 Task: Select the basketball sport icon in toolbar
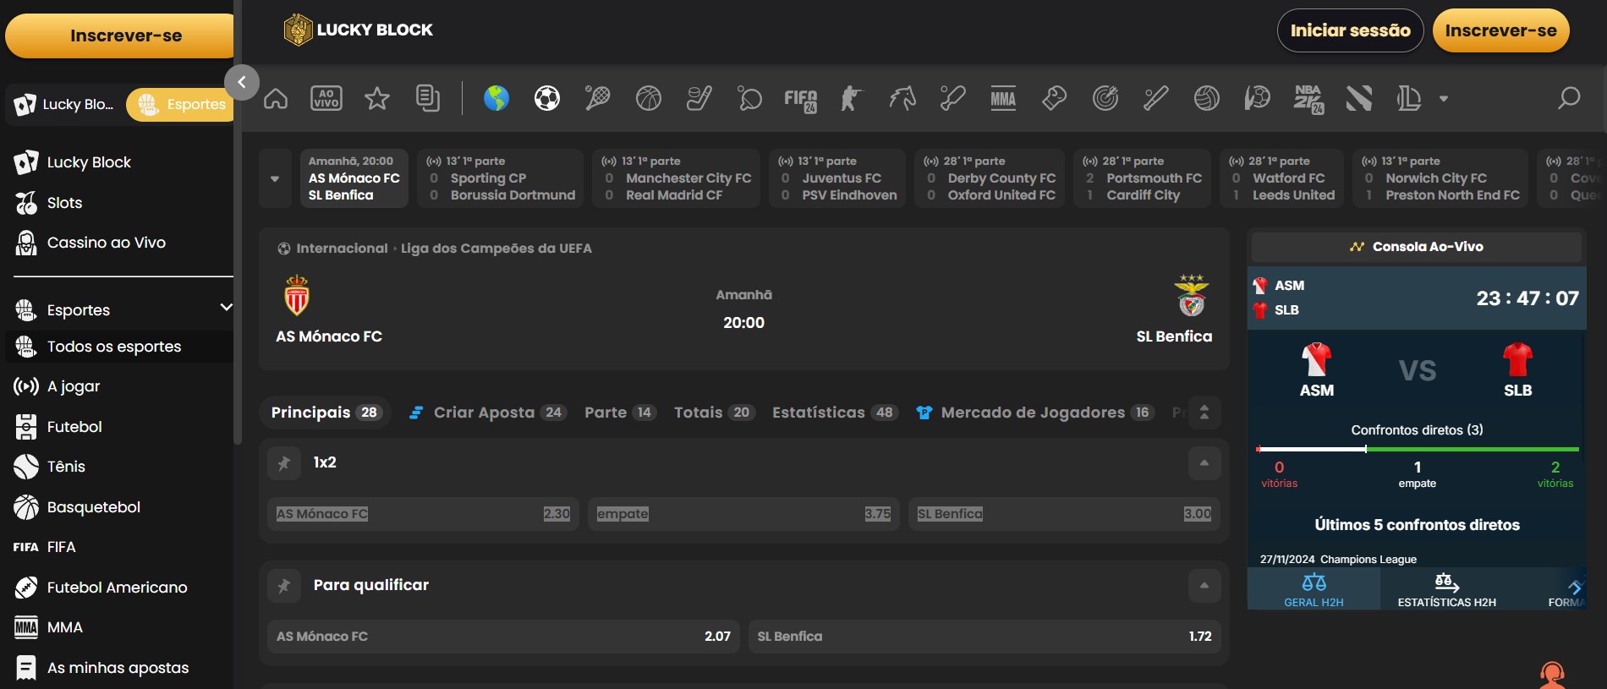click(649, 99)
